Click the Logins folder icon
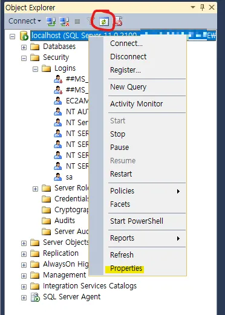225x315 pixels. click(46, 68)
